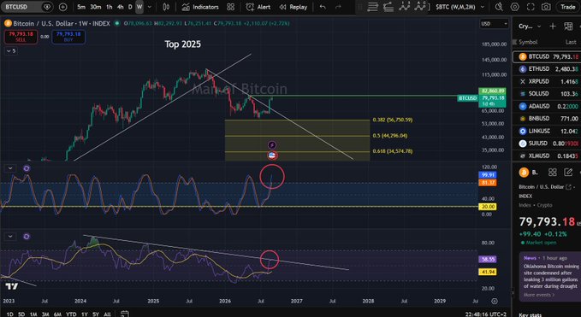Create an Alert
The width and height of the screenshot is (581, 317).
[x=258, y=7]
